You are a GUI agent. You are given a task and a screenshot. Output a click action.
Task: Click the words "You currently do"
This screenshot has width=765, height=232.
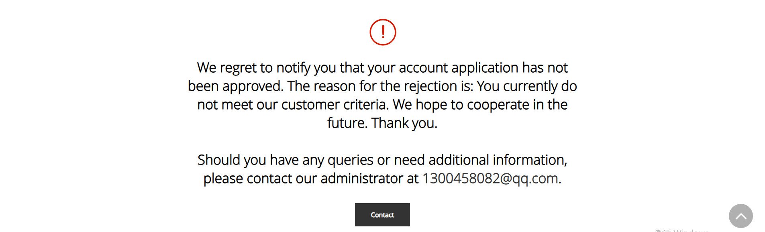527,86
